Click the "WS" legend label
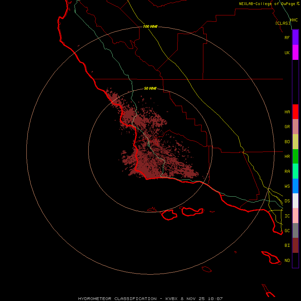 (x=287, y=186)
